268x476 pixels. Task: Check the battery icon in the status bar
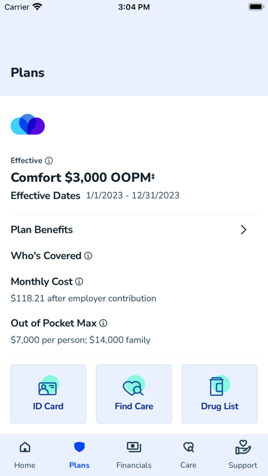(x=256, y=7)
